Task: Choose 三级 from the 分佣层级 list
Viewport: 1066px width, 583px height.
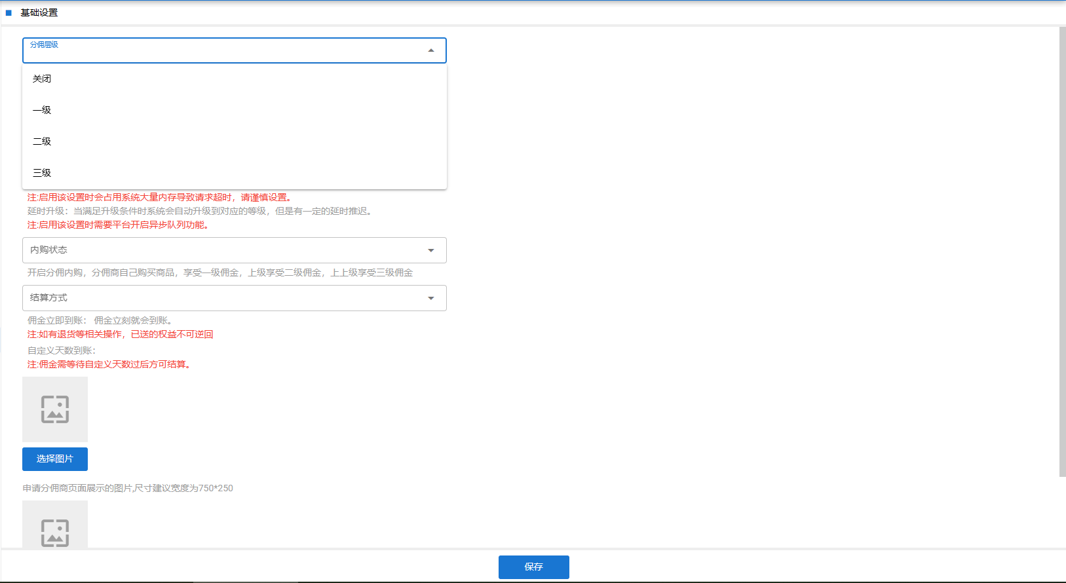Action: pyautogui.click(x=235, y=173)
